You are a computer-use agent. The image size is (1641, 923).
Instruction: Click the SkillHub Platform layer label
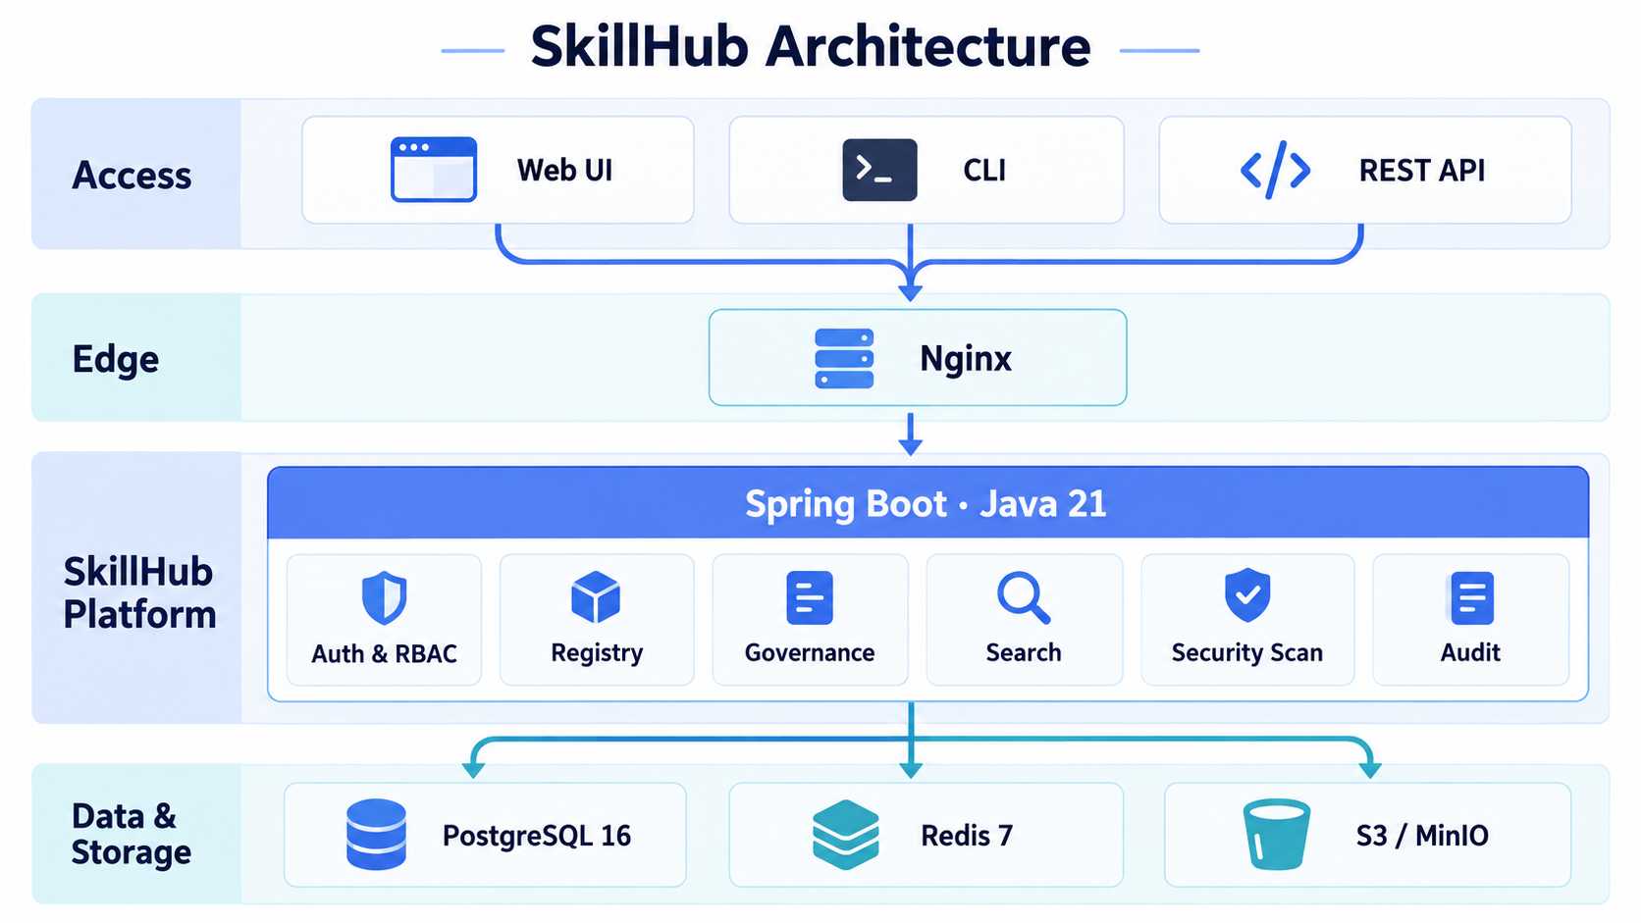pyautogui.click(x=139, y=592)
